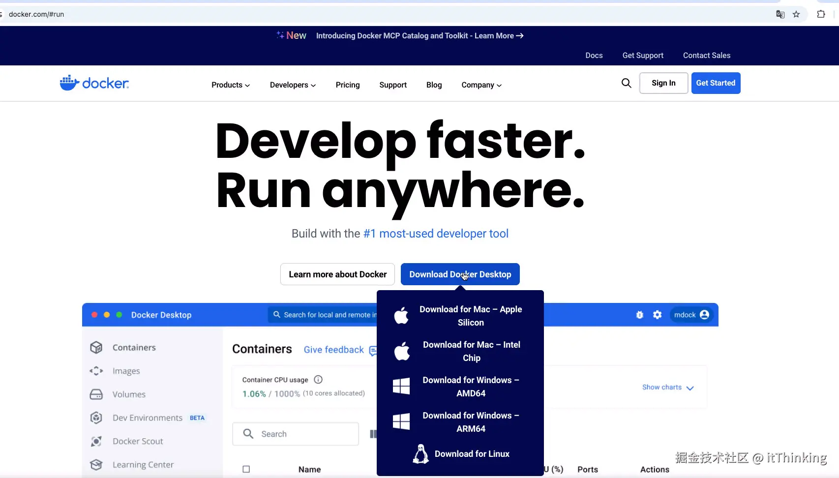
Task: Click the info icon beside Container CPU usage
Action: pyautogui.click(x=318, y=380)
